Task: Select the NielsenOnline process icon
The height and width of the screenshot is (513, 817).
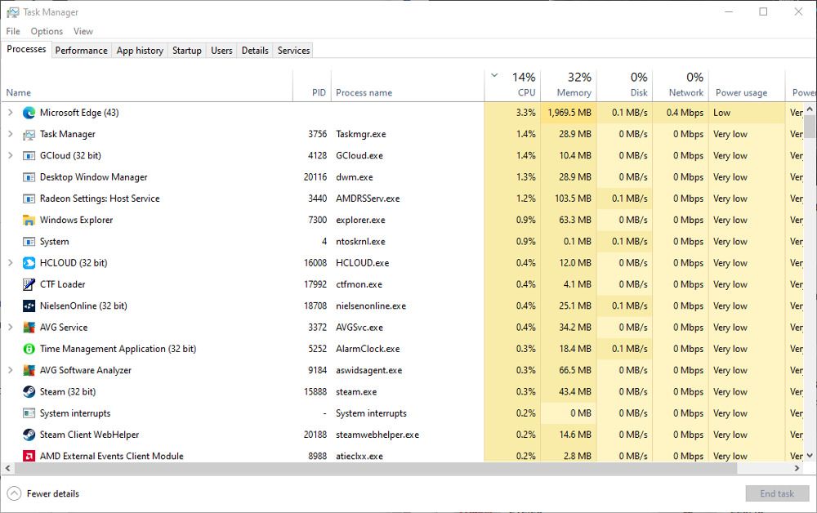Action: (29, 306)
